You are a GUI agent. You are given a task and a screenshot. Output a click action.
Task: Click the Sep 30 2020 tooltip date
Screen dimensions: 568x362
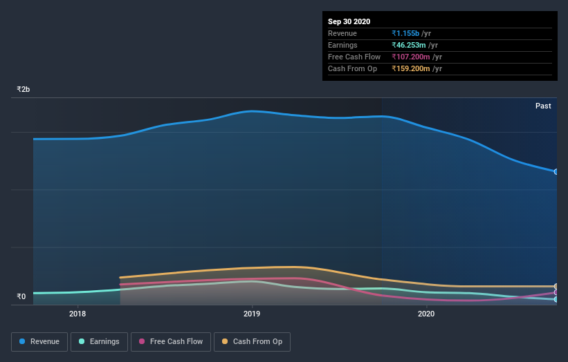[x=349, y=21]
